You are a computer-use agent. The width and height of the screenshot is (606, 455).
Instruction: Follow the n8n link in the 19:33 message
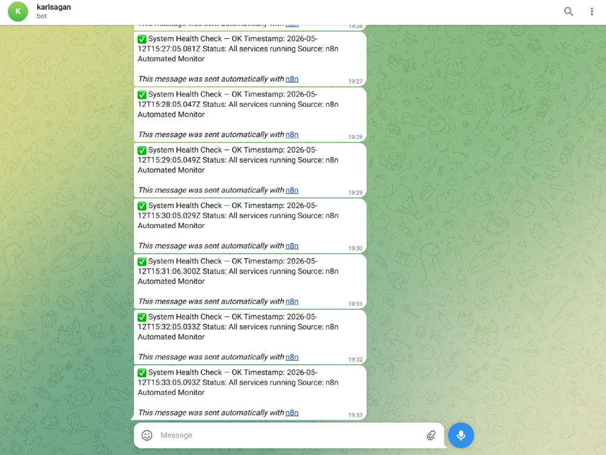(x=292, y=413)
